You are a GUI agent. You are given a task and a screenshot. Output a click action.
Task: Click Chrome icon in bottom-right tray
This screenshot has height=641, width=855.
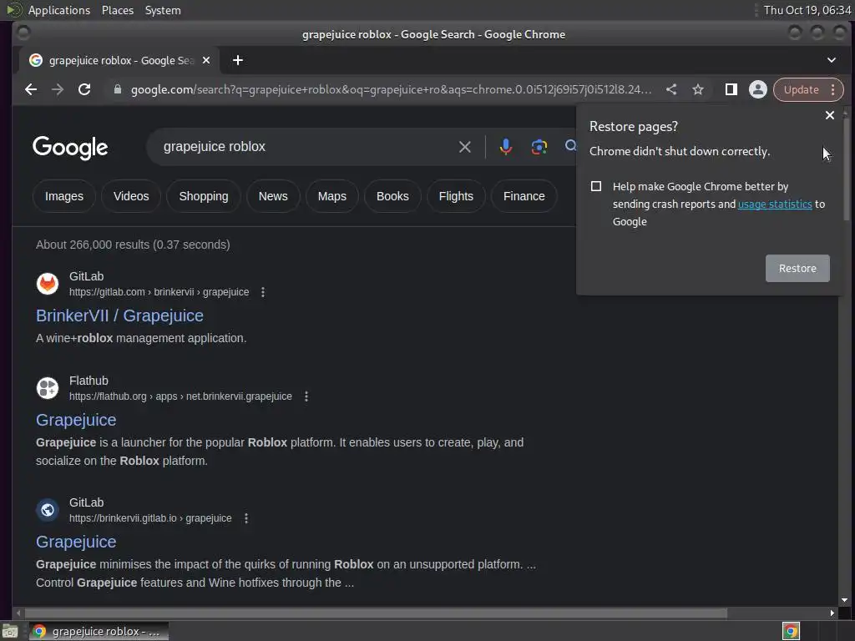791,632
